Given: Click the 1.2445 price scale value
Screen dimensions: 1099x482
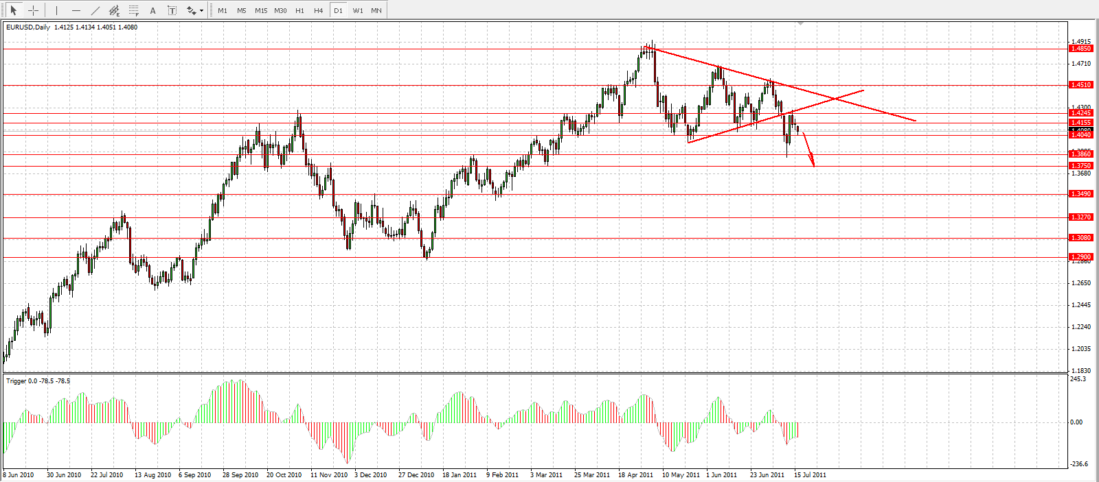Looking at the screenshot, I should (x=1081, y=304).
